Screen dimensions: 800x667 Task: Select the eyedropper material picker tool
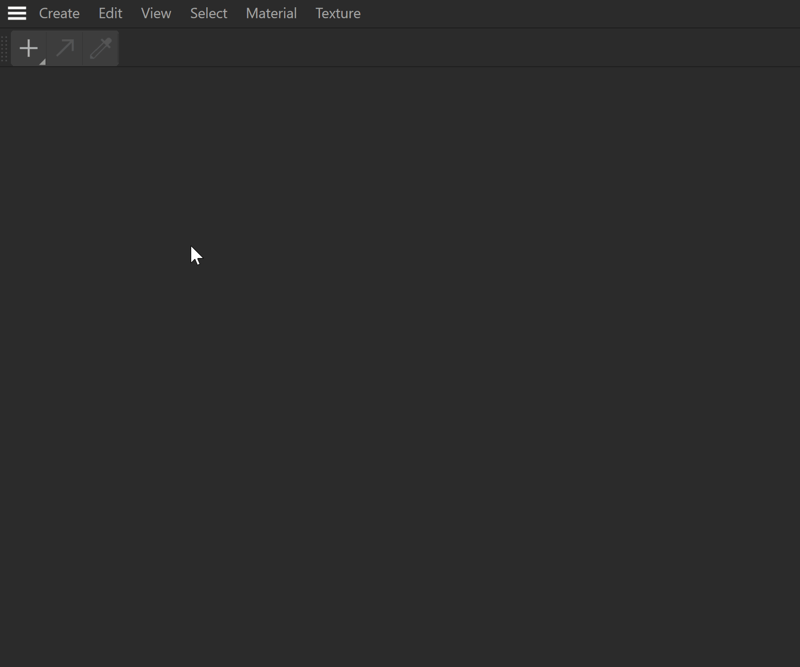pos(101,49)
